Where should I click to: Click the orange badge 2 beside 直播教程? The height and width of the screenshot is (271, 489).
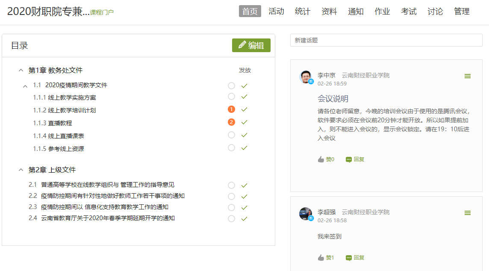tap(231, 122)
